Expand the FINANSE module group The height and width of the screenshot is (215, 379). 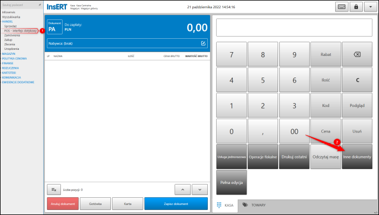(x=8, y=63)
